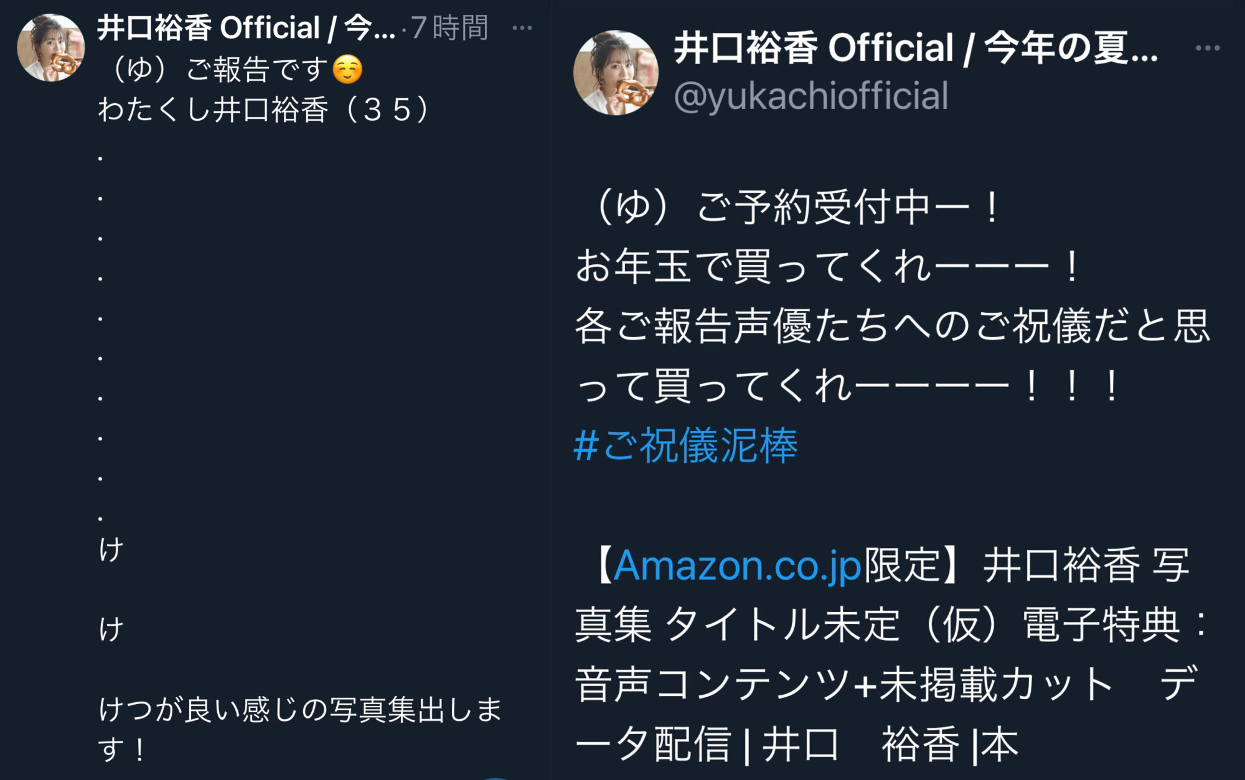
Task: Click the text けつが良い感じの写真集出します
Action: coord(301,729)
